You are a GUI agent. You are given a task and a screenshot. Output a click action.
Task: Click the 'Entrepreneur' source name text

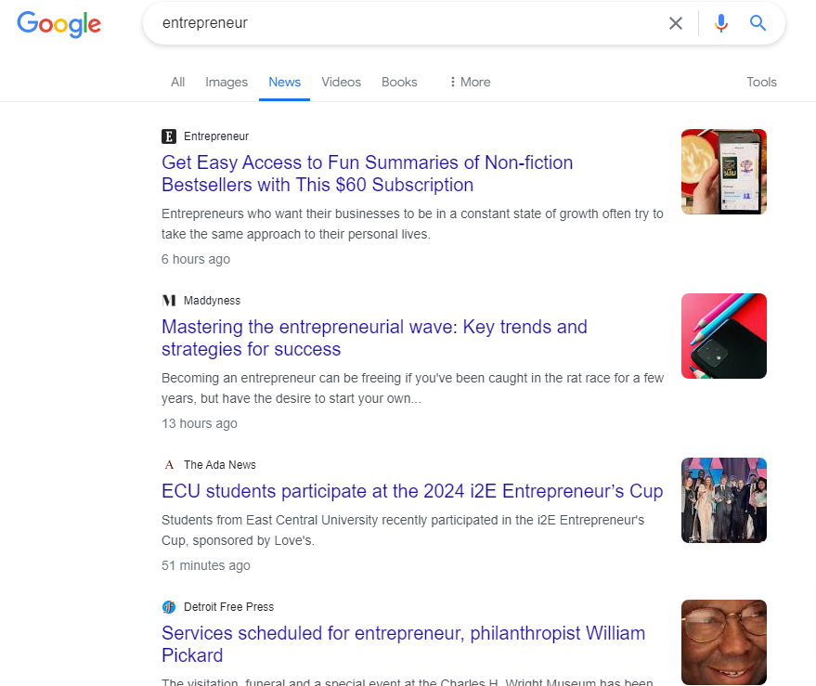pyautogui.click(x=216, y=136)
